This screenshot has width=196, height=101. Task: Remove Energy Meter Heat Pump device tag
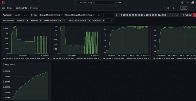tap(61, 15)
